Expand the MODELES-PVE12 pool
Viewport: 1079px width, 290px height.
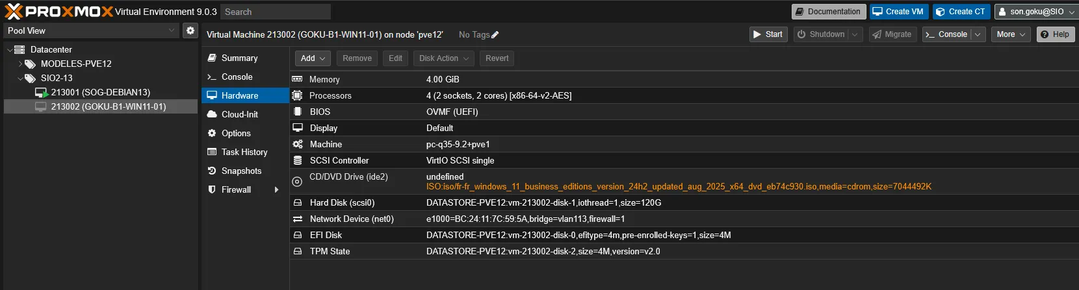click(20, 64)
